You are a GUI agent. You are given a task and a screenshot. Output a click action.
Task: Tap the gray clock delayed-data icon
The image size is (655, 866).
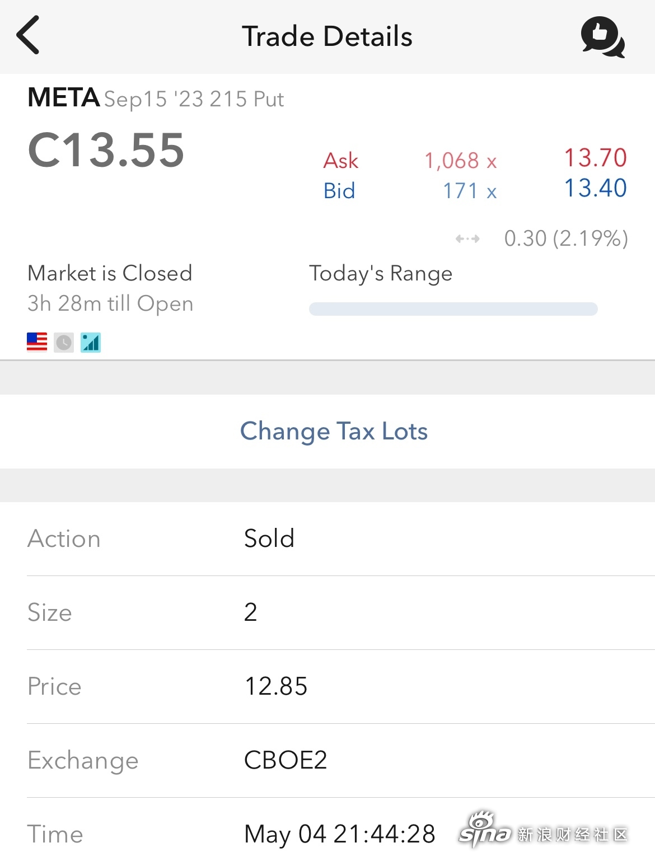pos(64,342)
